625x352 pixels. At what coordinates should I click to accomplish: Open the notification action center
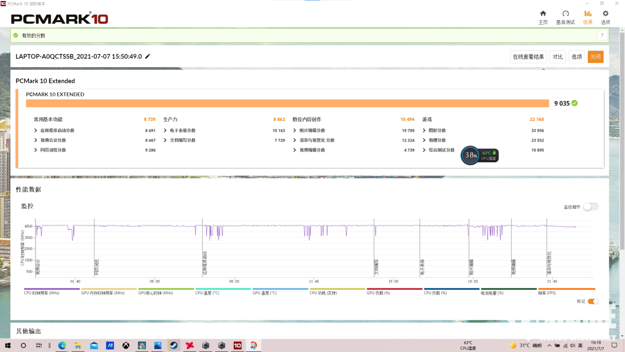[615, 346]
